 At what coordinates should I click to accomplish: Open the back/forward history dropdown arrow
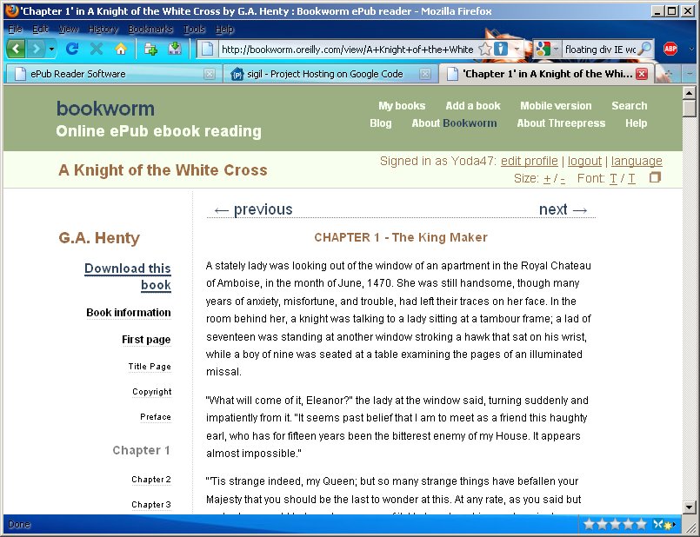(x=52, y=49)
